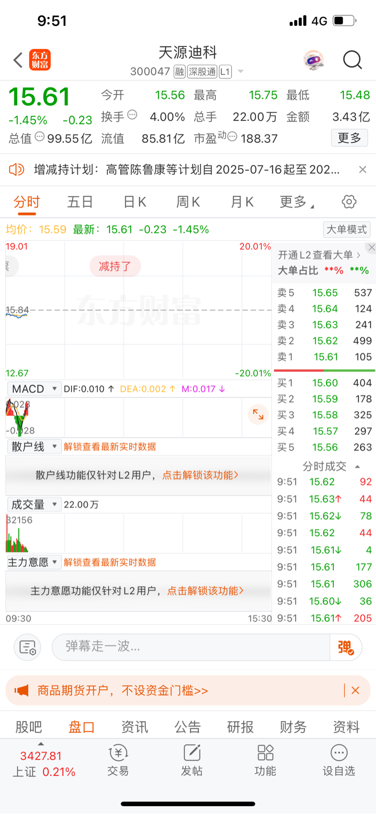Screen dimensions: 376x814
Task: Expand the 更多 chart period menu
Action: pos(297,202)
